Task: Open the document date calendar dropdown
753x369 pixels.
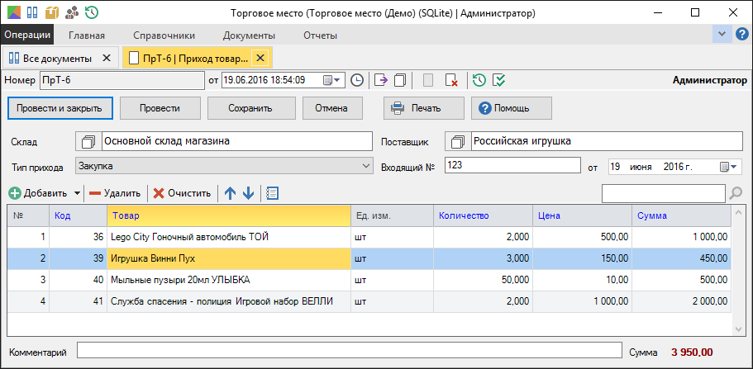Action: pyautogui.click(x=331, y=80)
